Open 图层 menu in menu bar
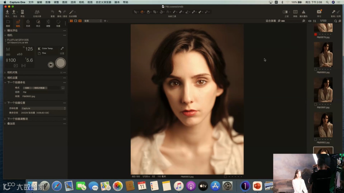The image size is (344, 193). [x=65, y=2]
